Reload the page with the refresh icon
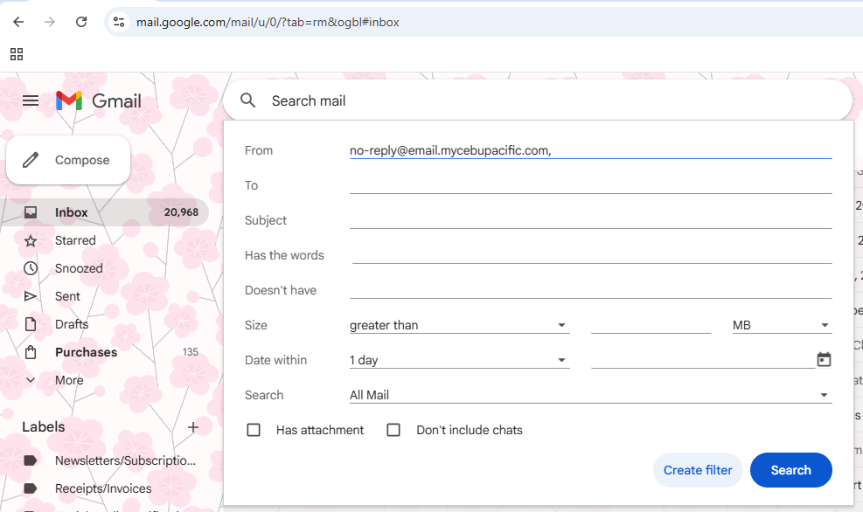Image resolution: width=863 pixels, height=512 pixels. click(x=81, y=22)
